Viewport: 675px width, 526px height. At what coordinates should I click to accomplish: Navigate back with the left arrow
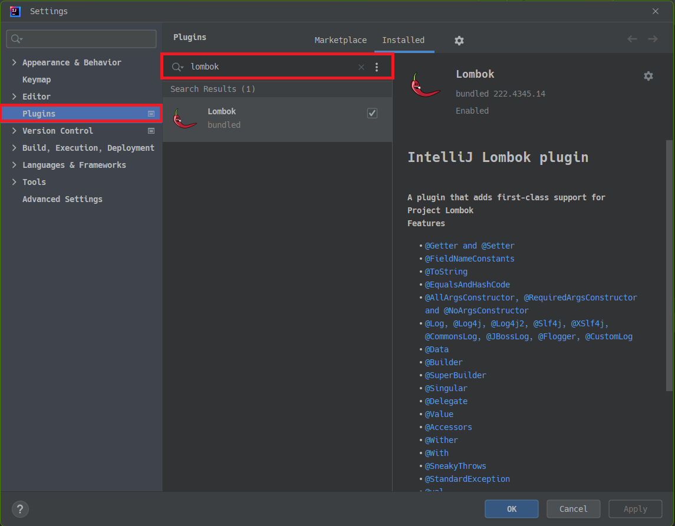[632, 39]
